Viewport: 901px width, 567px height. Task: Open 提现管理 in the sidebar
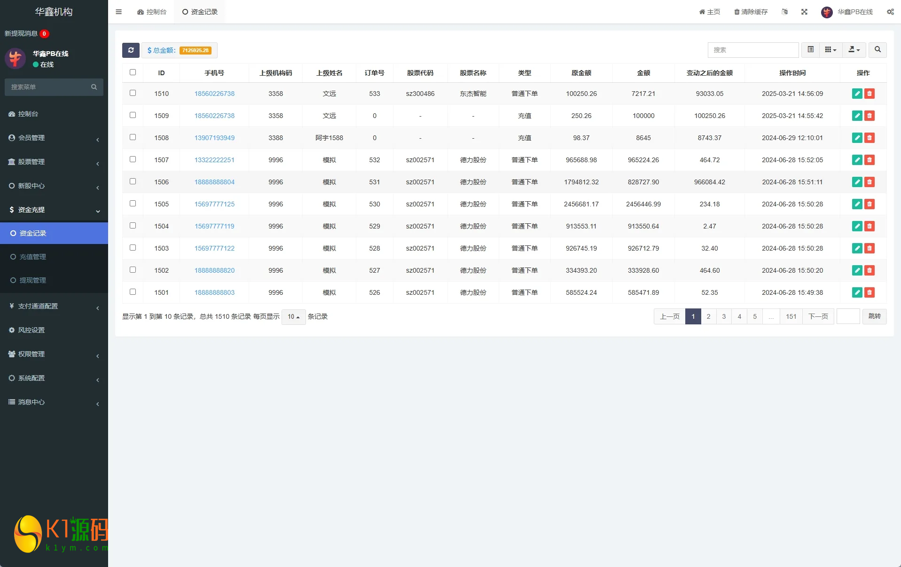(x=54, y=280)
